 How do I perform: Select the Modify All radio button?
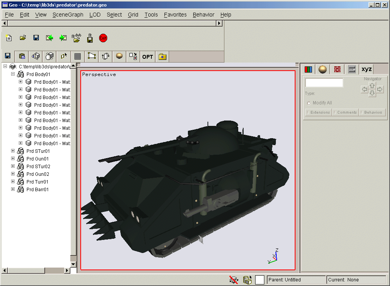pyautogui.click(x=309, y=103)
